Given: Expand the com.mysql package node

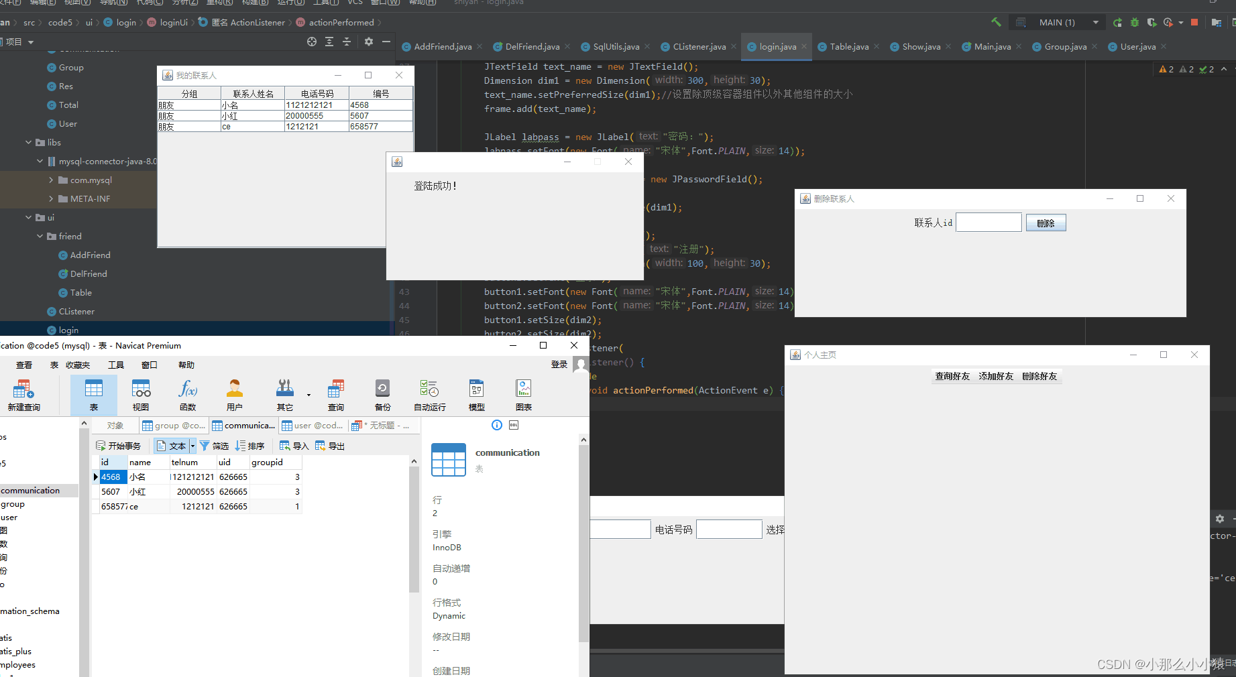Looking at the screenshot, I should 52,180.
